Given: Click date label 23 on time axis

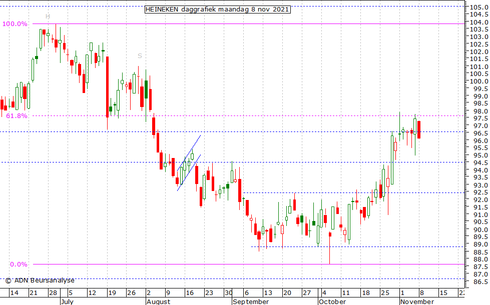Looking at the screenshot, I should click(x=209, y=293).
